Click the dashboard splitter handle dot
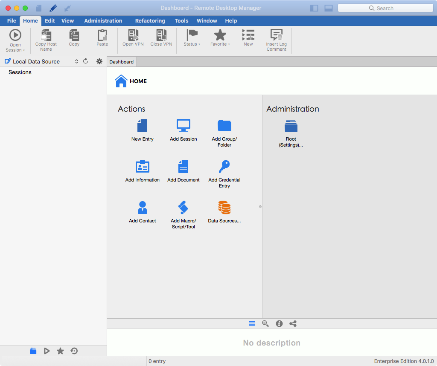The height and width of the screenshot is (366, 437). [x=260, y=207]
